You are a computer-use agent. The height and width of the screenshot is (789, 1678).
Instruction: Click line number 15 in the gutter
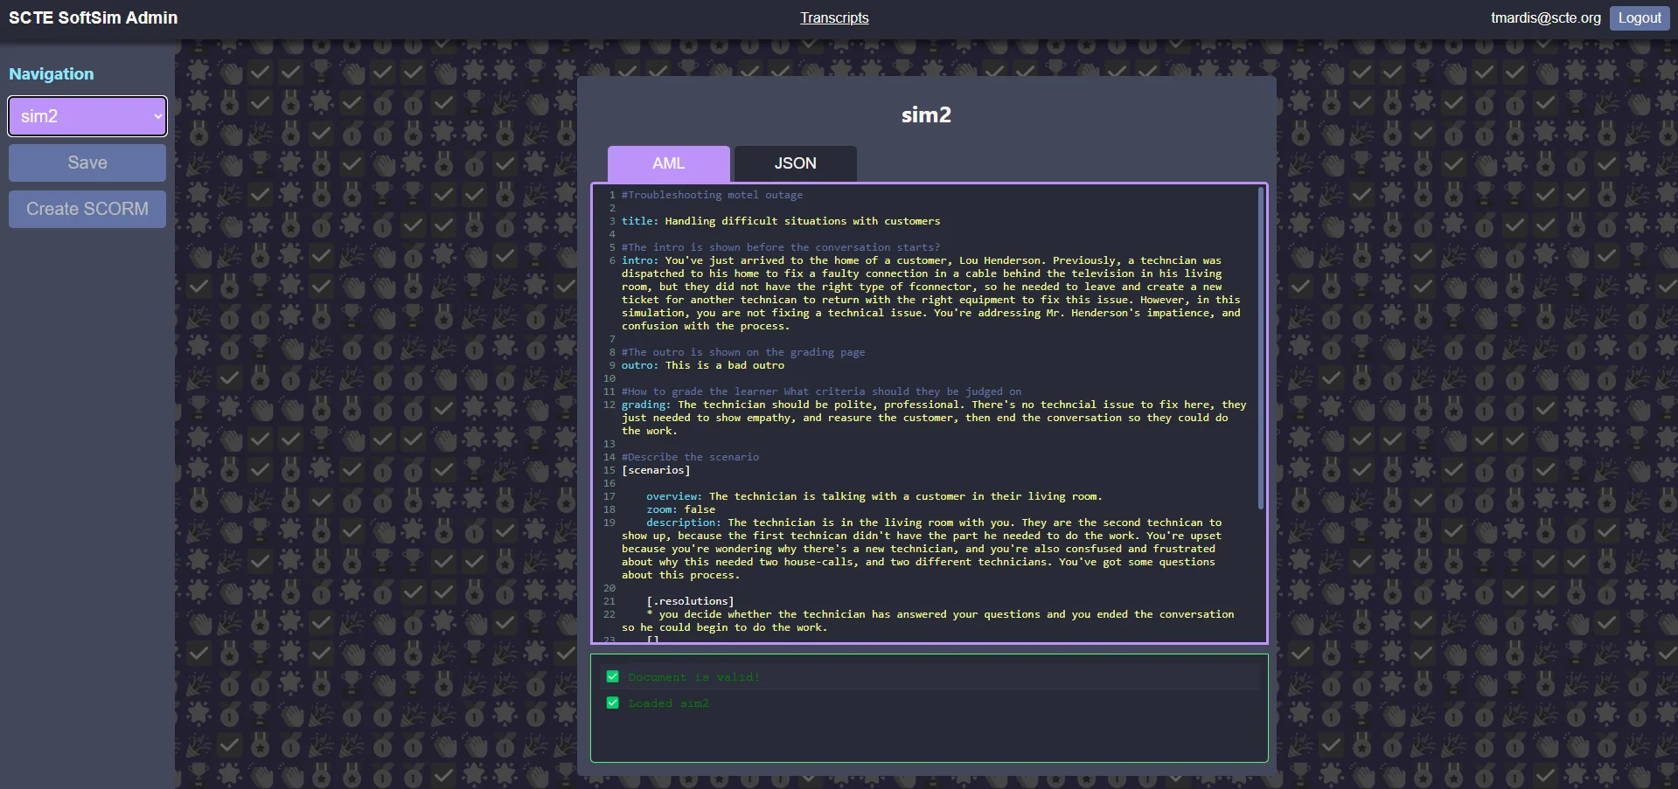609,470
